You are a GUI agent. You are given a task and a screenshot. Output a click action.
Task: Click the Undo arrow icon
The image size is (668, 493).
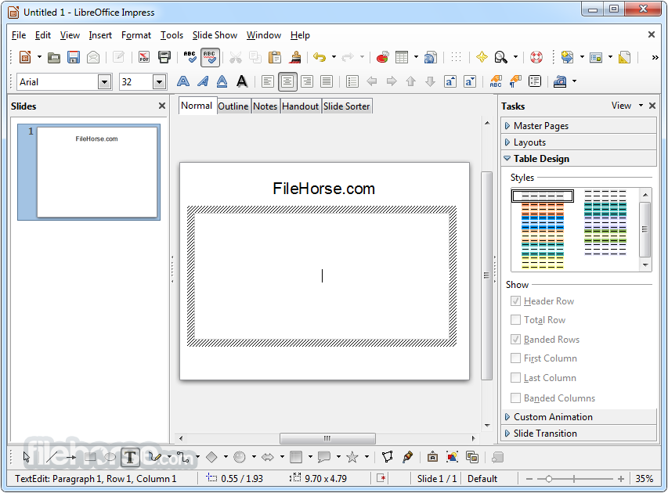[x=320, y=57]
